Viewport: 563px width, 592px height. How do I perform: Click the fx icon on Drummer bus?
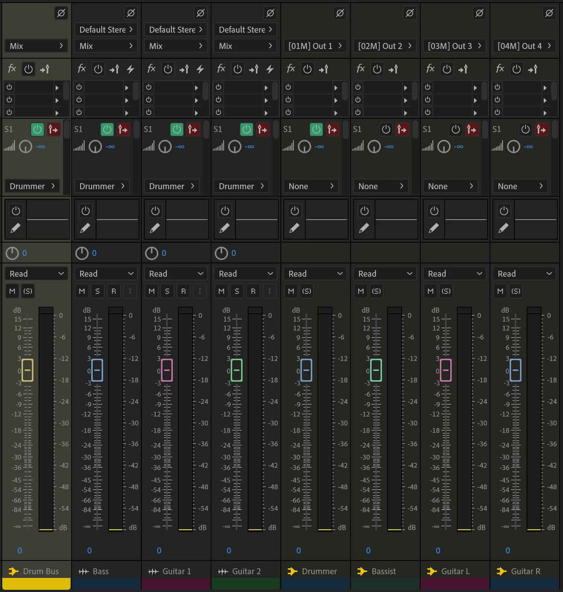click(x=291, y=68)
